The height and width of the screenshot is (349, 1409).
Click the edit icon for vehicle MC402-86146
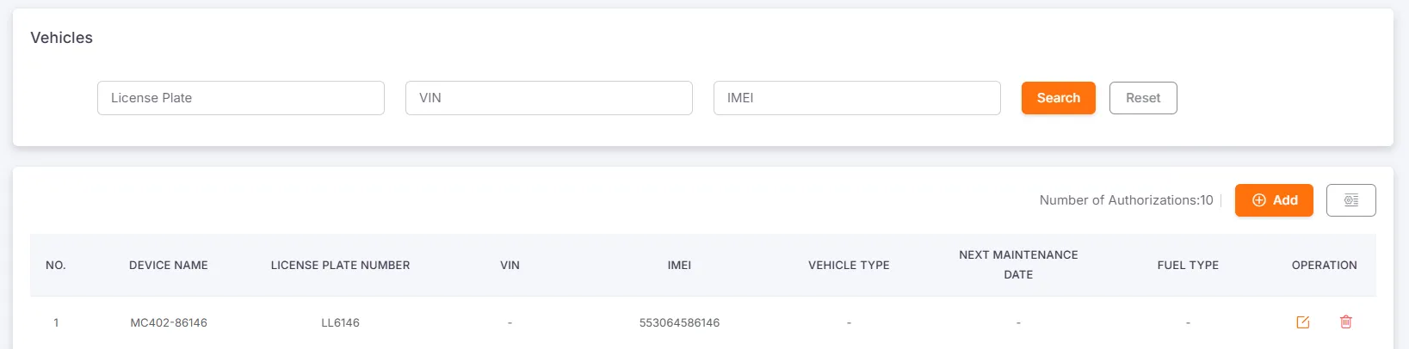1302,322
